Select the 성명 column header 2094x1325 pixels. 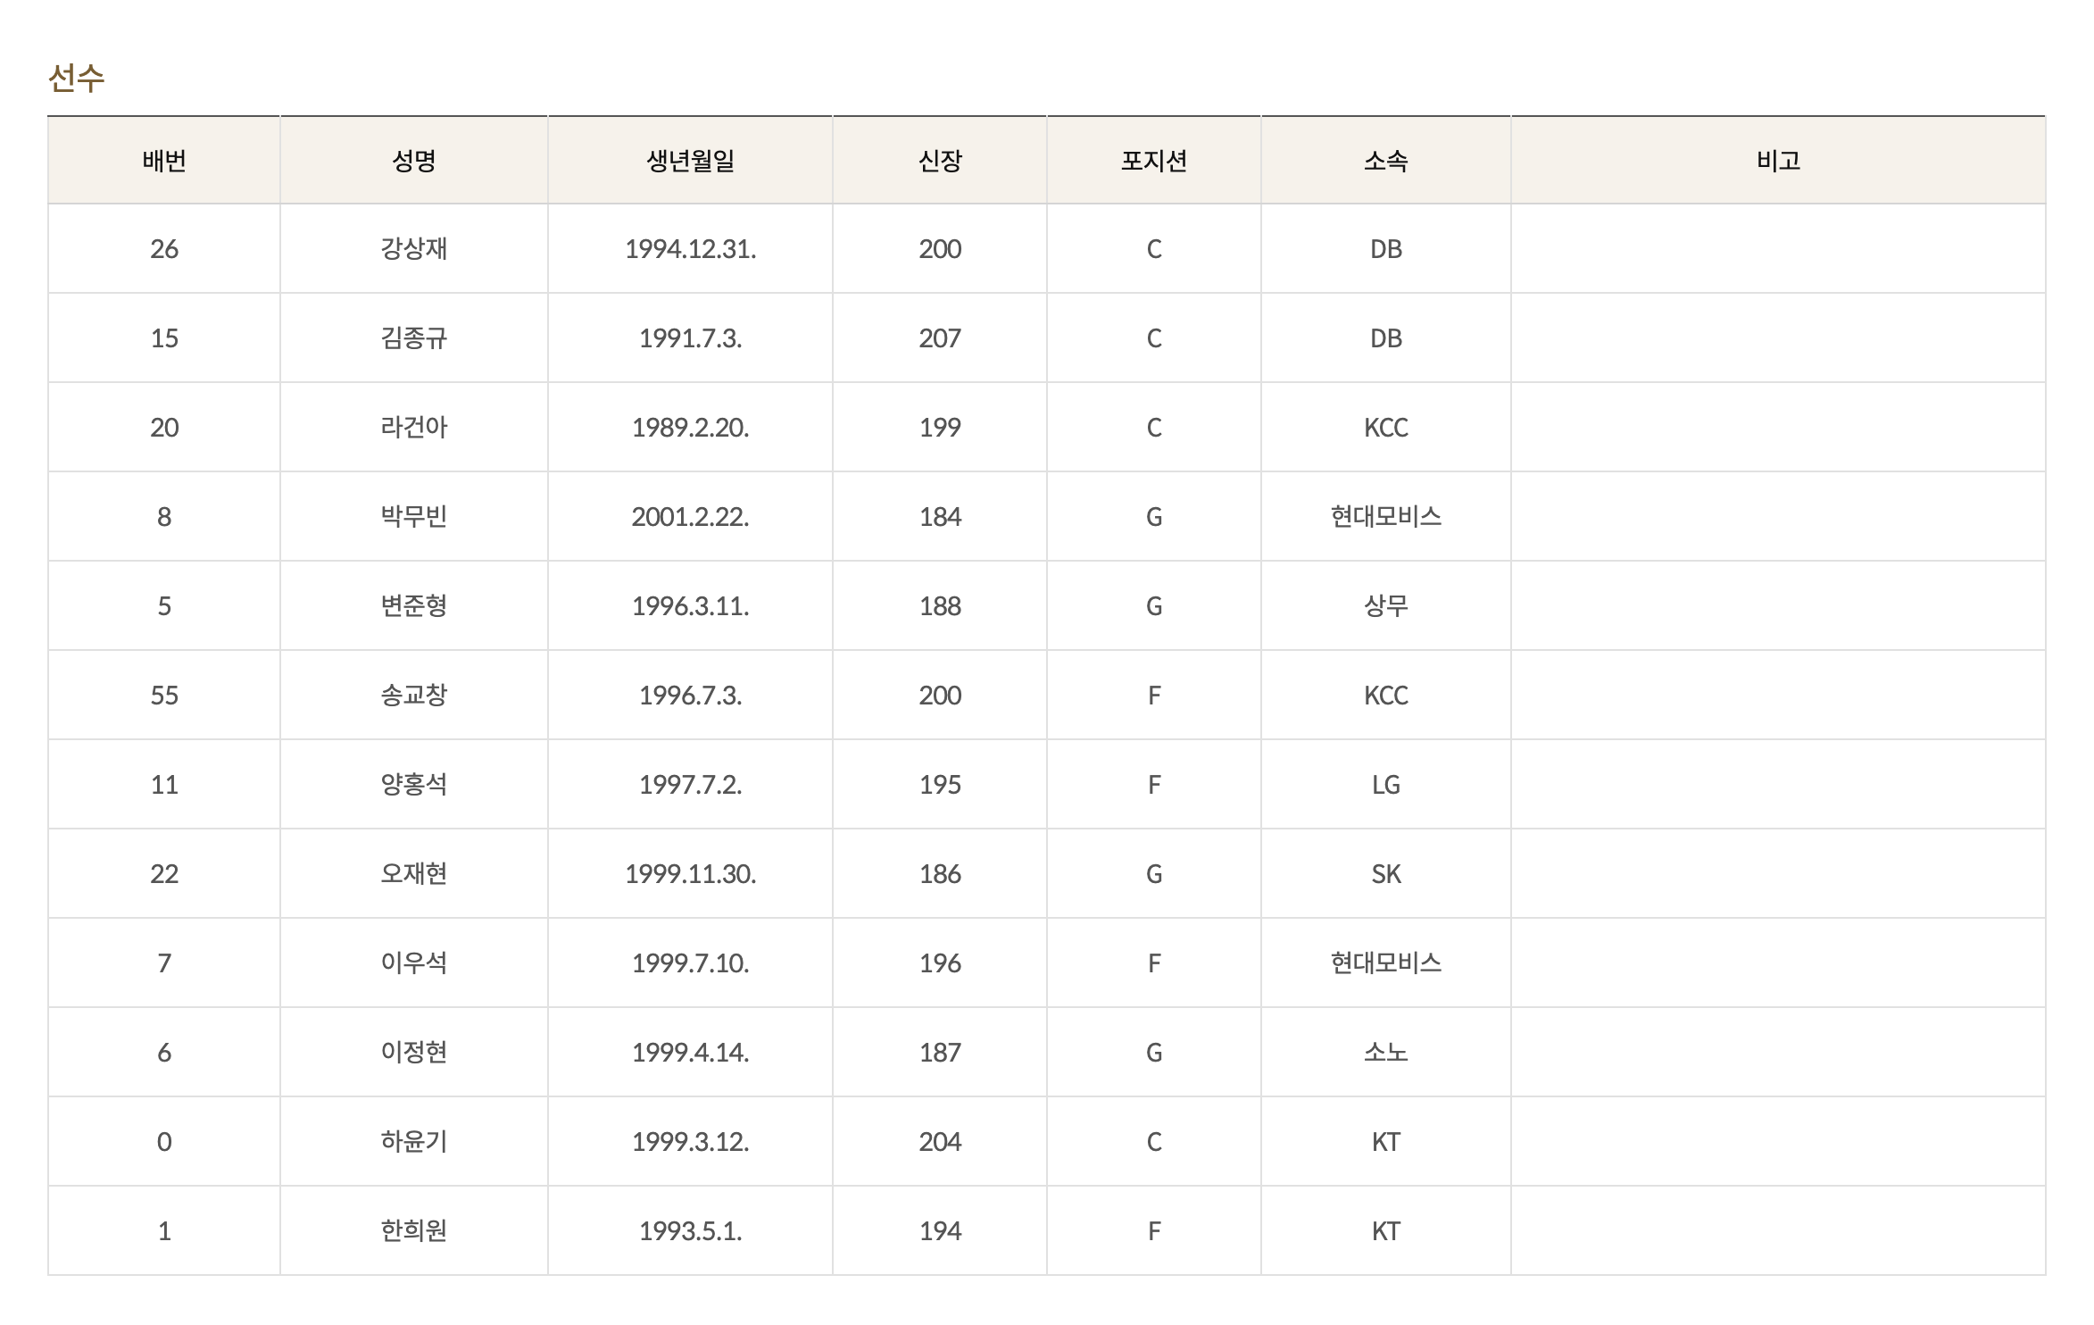(414, 161)
